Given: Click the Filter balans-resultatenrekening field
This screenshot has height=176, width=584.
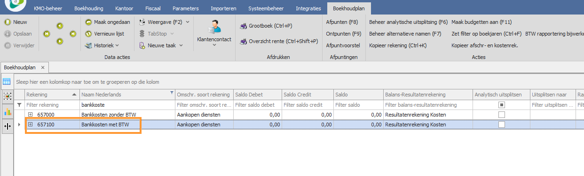Looking at the screenshot, I should pyautogui.click(x=428, y=105).
